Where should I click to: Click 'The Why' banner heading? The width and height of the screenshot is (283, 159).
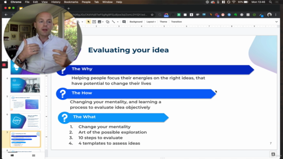tap(82, 69)
